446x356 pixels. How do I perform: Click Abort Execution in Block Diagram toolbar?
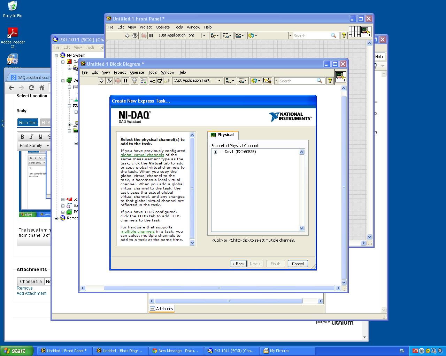(118, 81)
